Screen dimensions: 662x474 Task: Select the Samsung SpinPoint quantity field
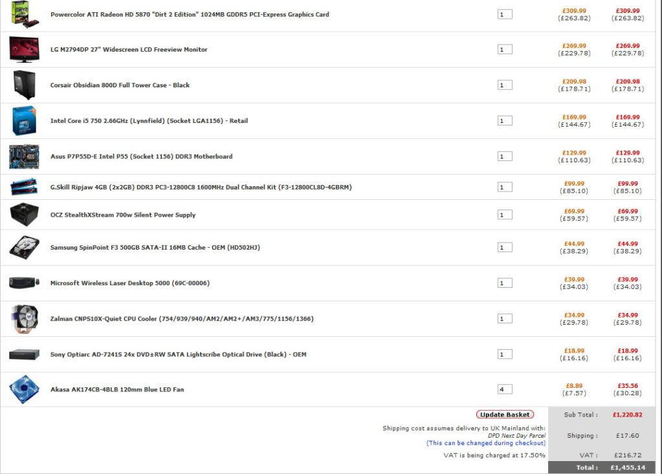point(505,248)
